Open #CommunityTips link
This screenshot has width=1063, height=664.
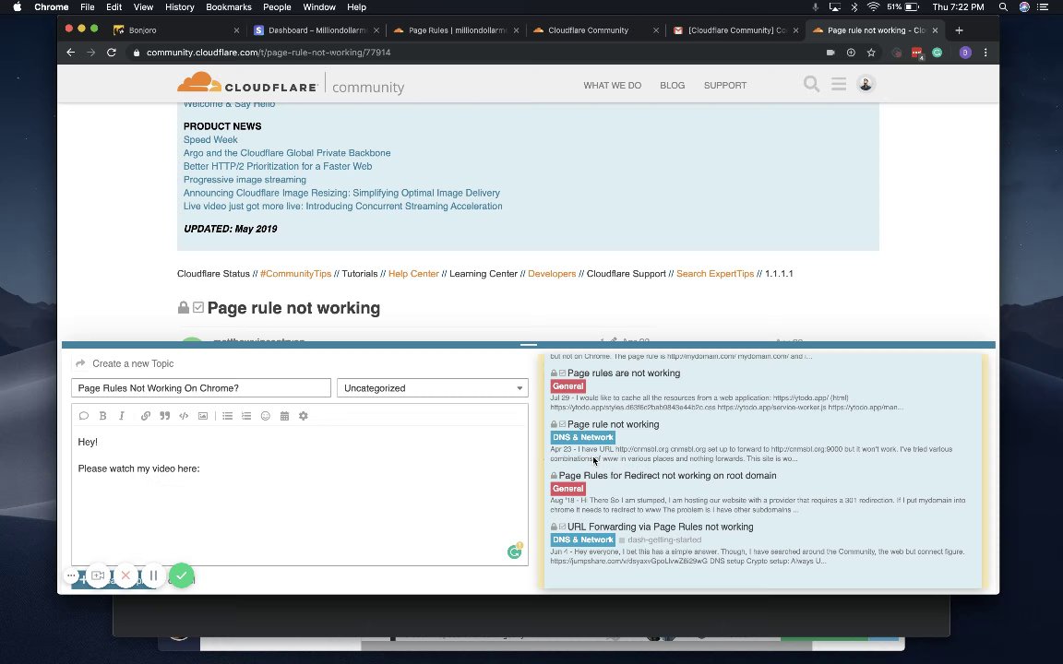[295, 274]
